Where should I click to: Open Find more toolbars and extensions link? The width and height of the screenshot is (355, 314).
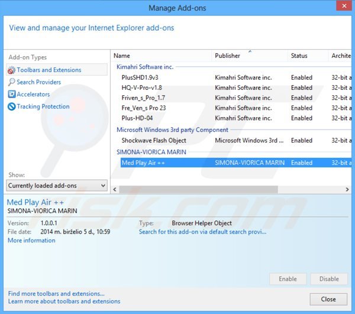click(56, 294)
